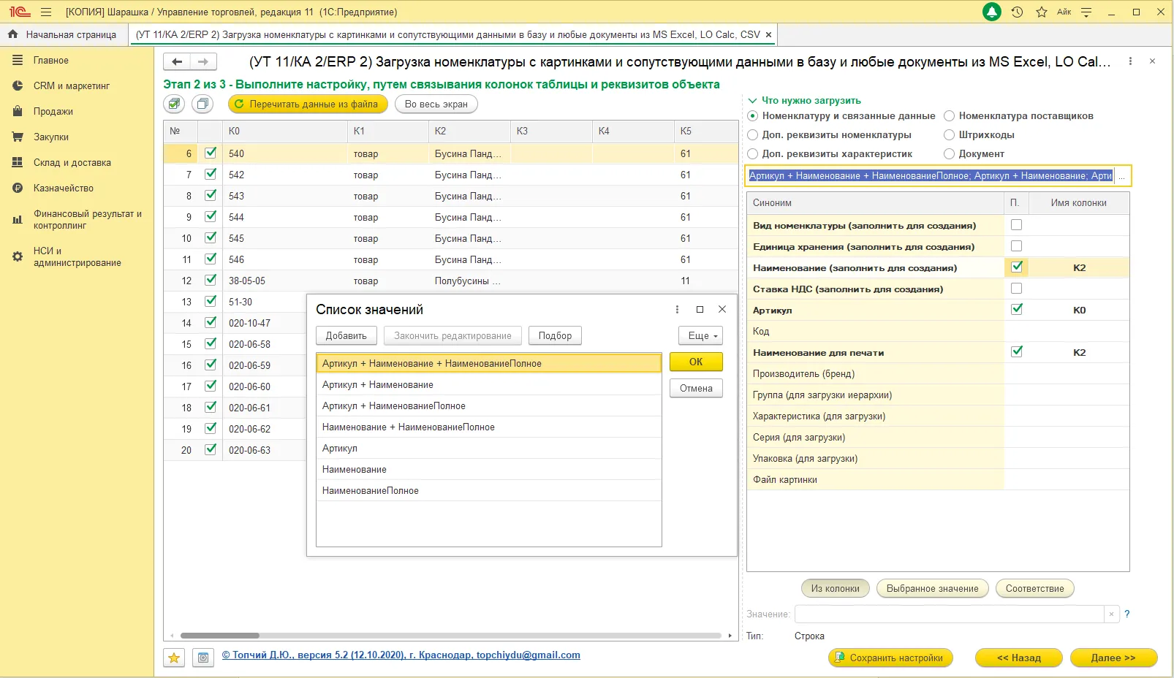Viewport: 1174px width, 678px height.
Task: Open the history clock icon
Action: tap(1017, 12)
